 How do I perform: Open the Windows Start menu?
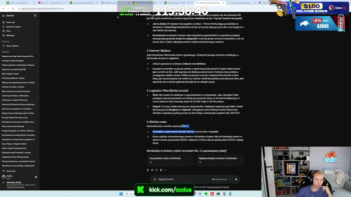(121, 194)
